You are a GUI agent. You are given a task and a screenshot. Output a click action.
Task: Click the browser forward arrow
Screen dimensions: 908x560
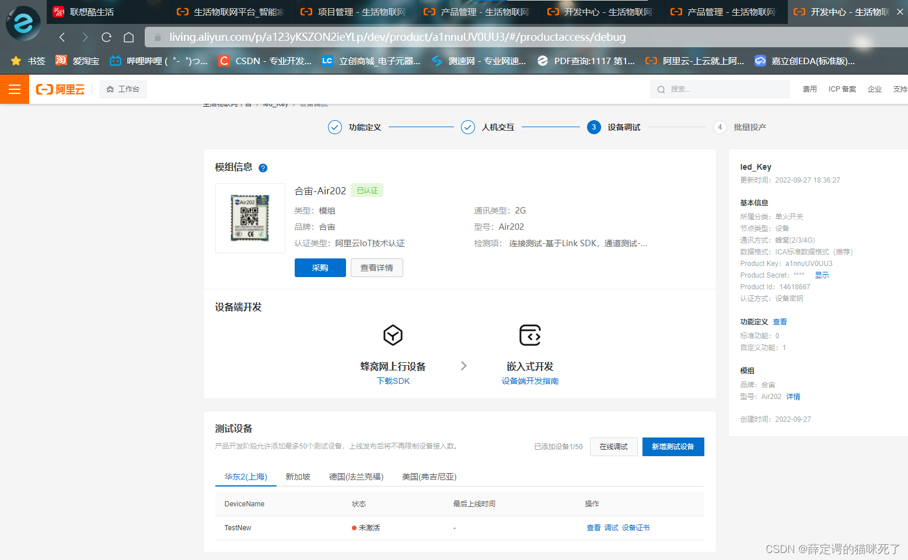(85, 37)
